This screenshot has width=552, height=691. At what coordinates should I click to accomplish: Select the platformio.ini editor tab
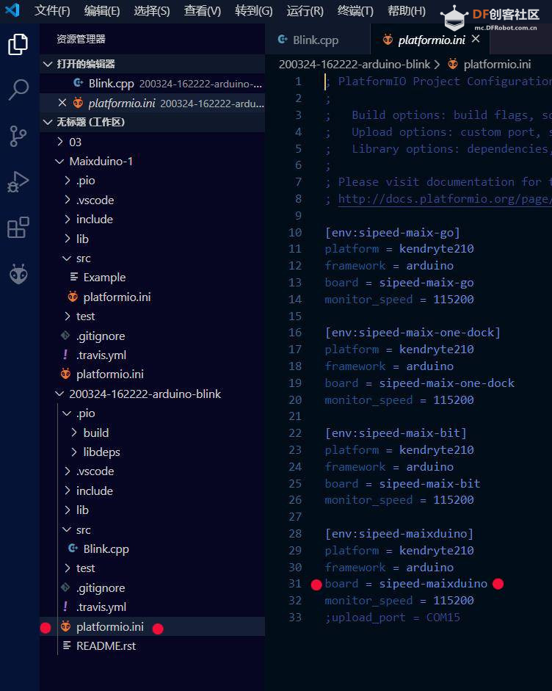point(430,40)
